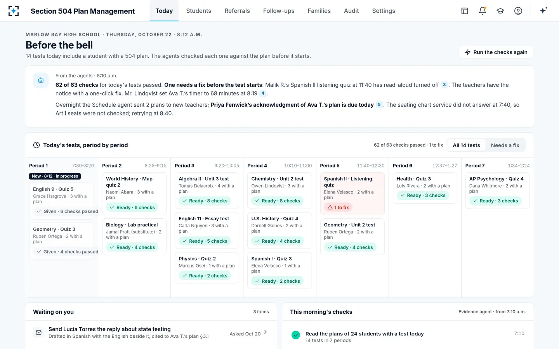Open the user account profile icon
Screen dimensions: 559x349
518,11
